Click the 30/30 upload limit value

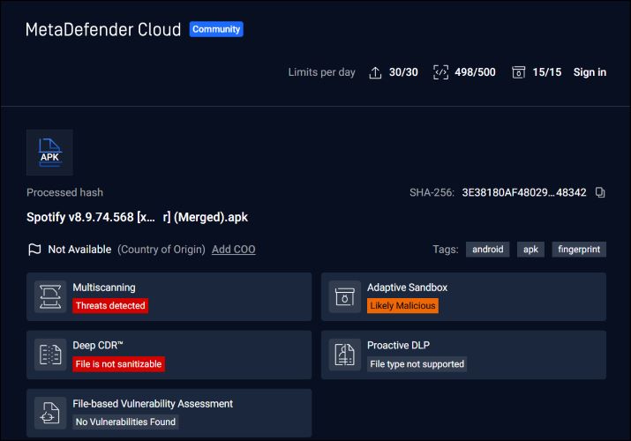[x=403, y=72]
